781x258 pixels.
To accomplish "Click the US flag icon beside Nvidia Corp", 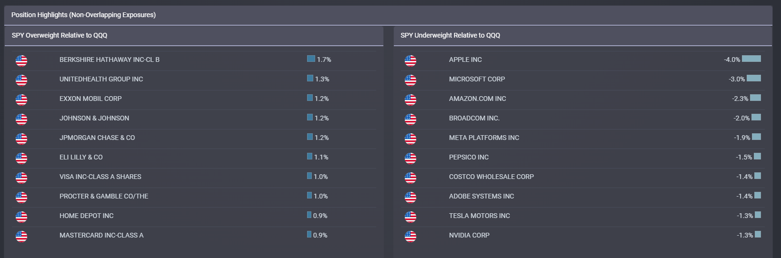I will [x=411, y=237].
